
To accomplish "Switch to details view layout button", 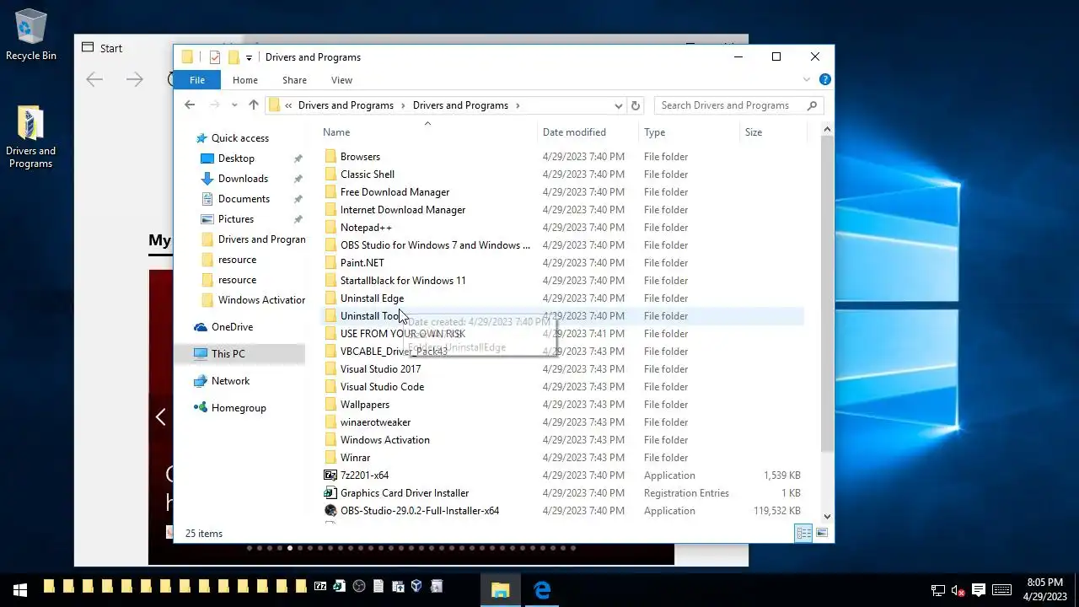I will tap(804, 533).
